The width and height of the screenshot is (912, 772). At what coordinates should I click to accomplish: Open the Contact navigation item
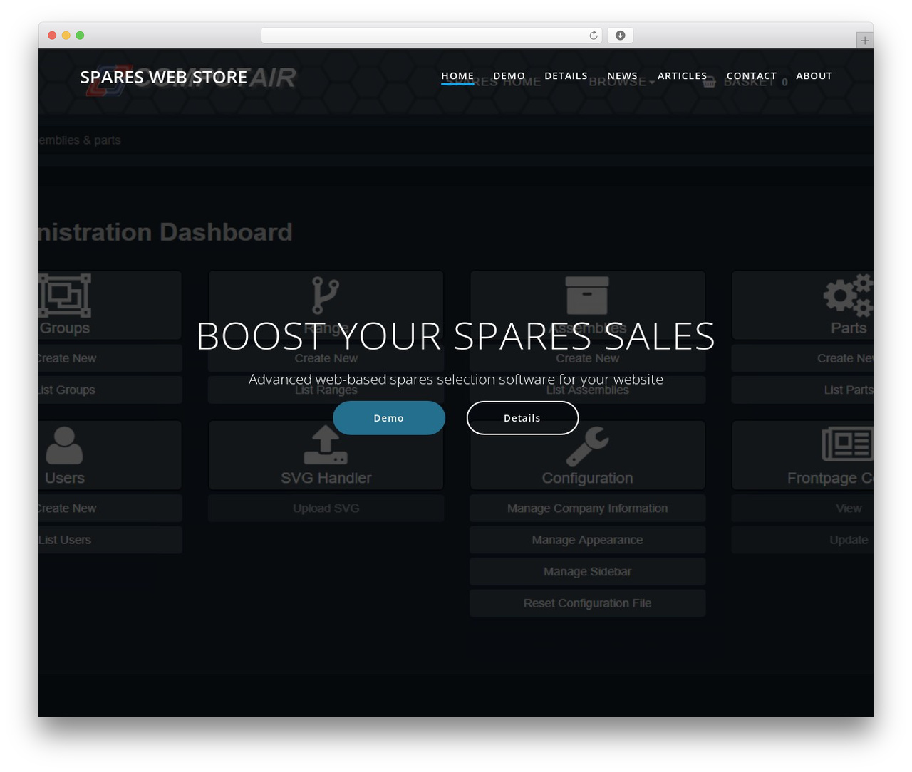click(x=751, y=75)
